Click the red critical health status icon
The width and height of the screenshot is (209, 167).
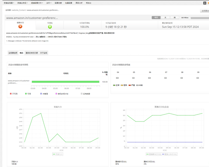click(20, 27)
